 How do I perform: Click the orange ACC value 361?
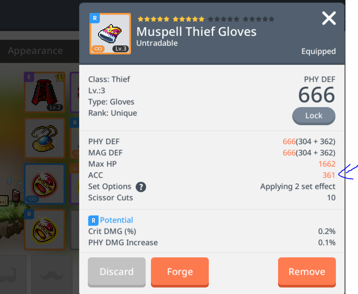(x=329, y=175)
